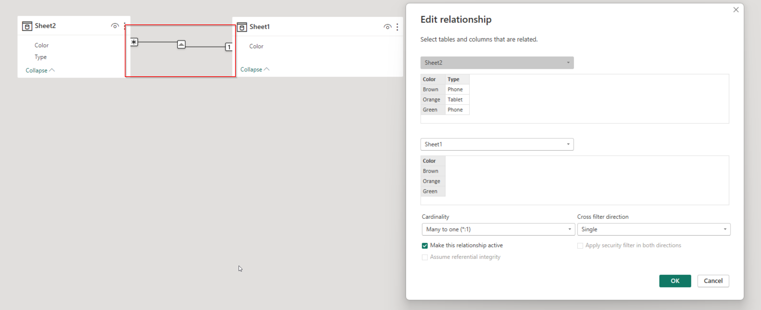
Task: Toggle visibility eye on Sheet1 table
Action: (388, 27)
